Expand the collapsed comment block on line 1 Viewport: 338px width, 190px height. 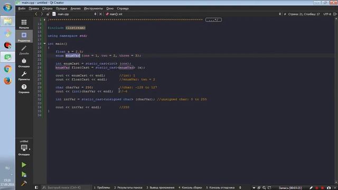tap(44, 20)
